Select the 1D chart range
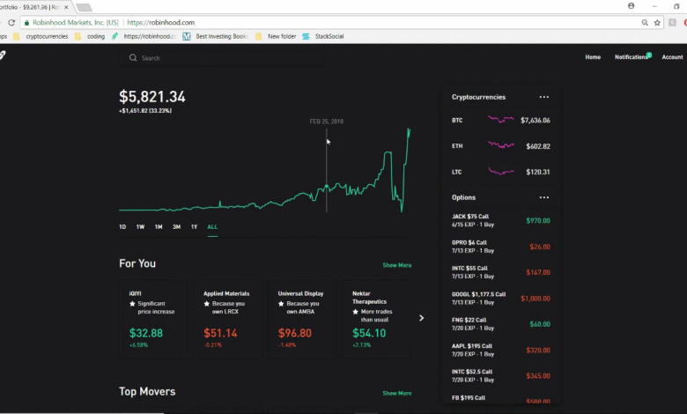 coord(122,227)
